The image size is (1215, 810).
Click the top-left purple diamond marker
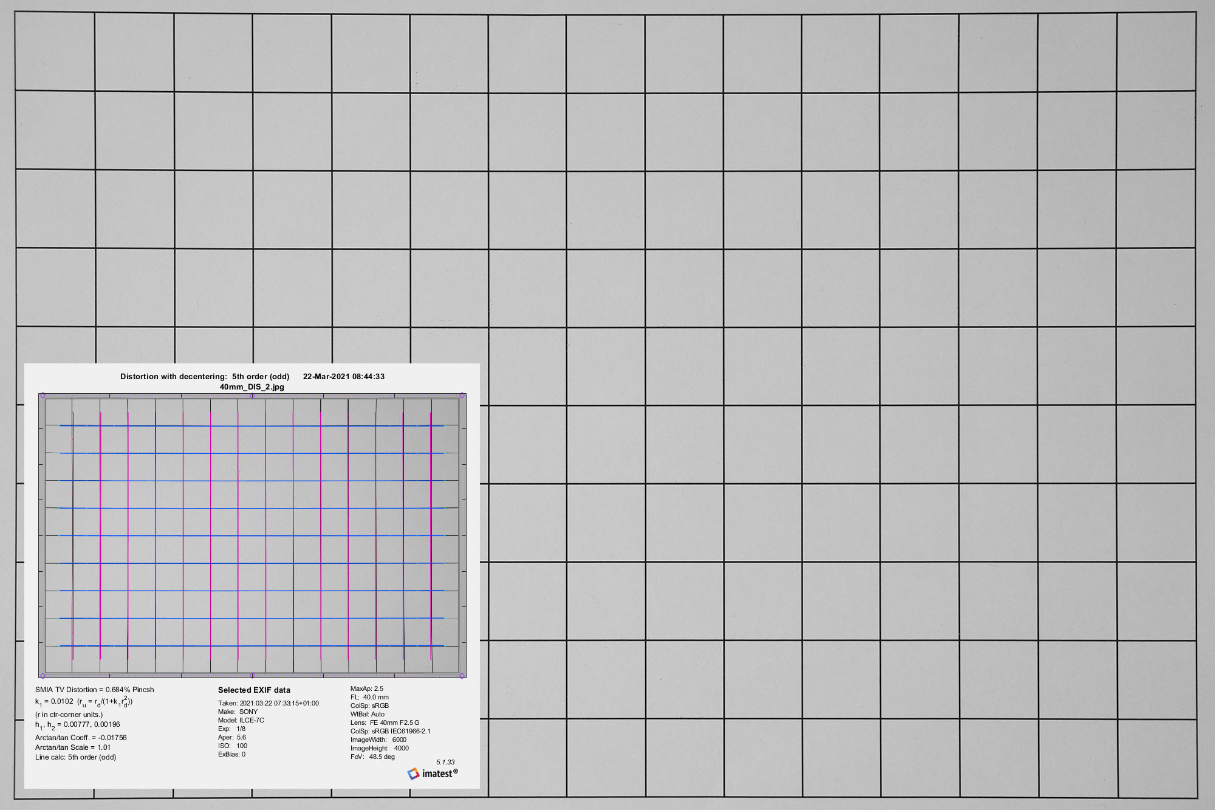43,396
